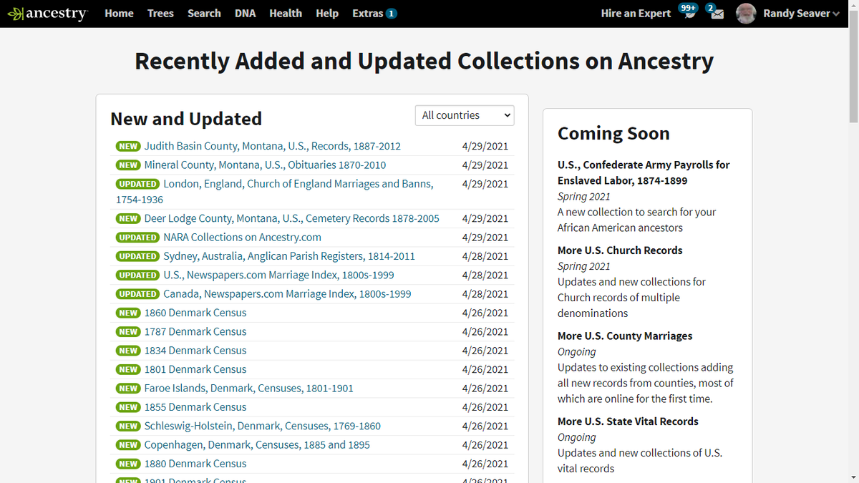859x483 pixels.
Task: Open Schleswig-Holstein, Denmark, Censuses link
Action: (x=263, y=426)
